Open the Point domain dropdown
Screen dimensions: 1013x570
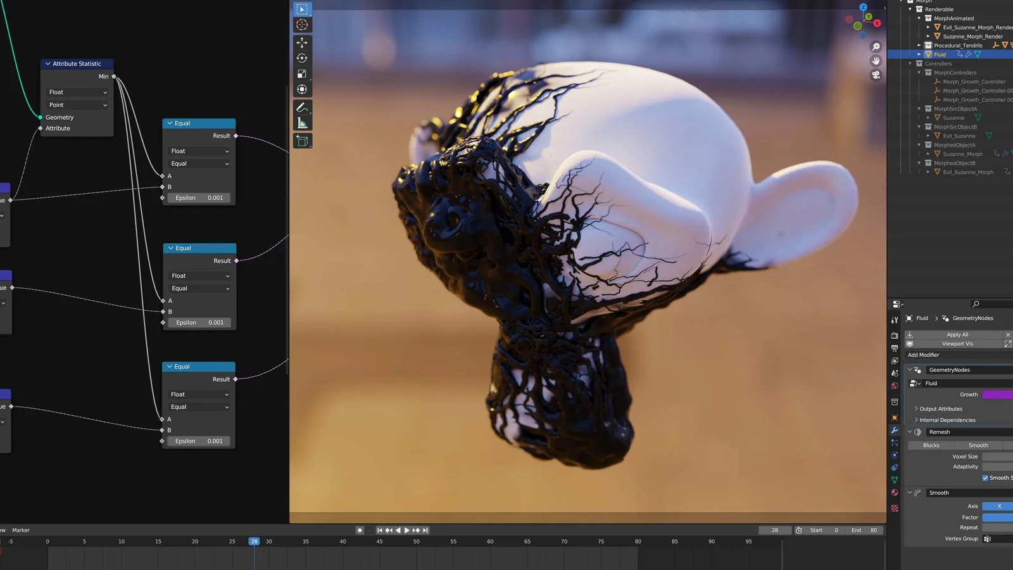click(x=77, y=105)
